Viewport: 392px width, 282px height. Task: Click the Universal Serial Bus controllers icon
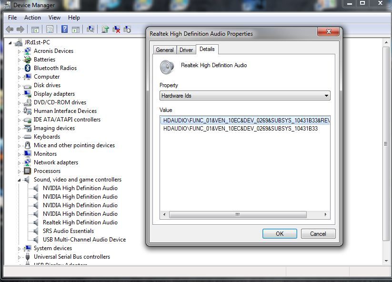pos(28,257)
